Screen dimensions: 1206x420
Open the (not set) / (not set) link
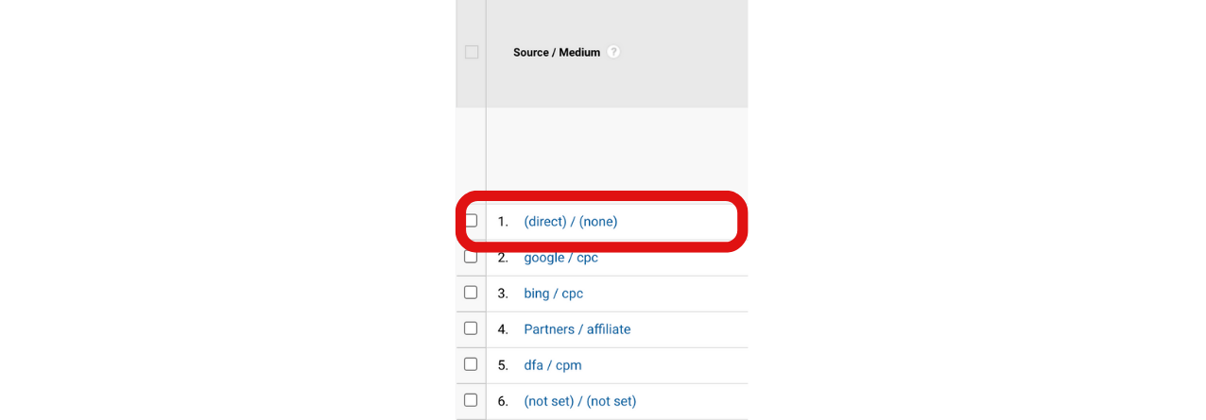579,401
